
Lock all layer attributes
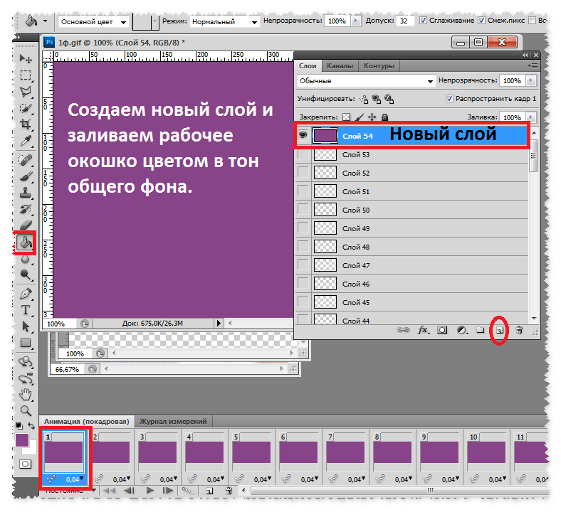pos(384,117)
